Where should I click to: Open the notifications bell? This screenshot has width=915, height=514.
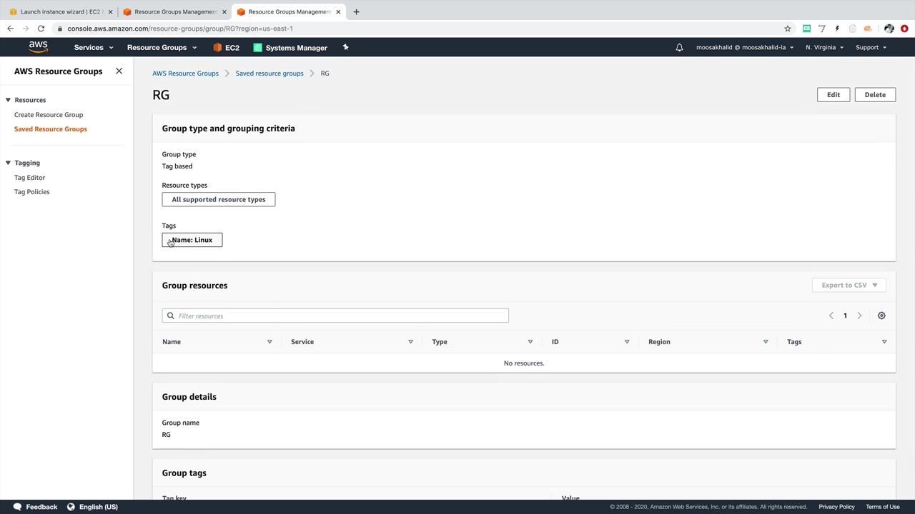679,48
